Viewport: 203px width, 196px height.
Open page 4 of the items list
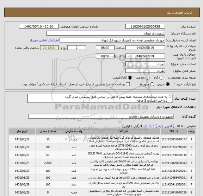[x=154, y=126]
